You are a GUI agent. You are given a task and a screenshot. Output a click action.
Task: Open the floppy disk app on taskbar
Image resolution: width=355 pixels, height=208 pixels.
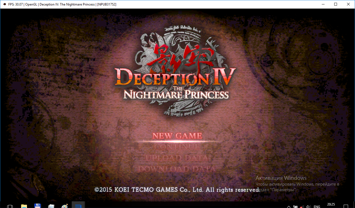point(38,206)
